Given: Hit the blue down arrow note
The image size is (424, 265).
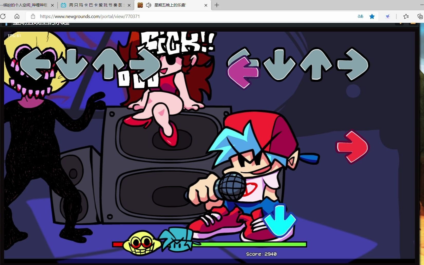Looking at the screenshot, I should click(x=280, y=220).
